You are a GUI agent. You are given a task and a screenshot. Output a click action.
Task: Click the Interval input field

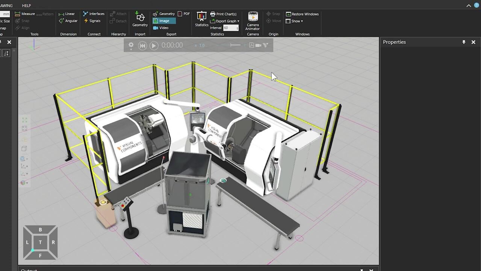coord(230,28)
